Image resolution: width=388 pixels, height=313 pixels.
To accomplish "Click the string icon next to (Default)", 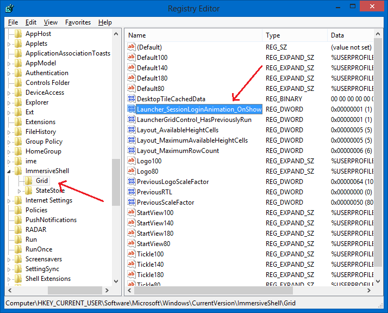I will point(131,47).
